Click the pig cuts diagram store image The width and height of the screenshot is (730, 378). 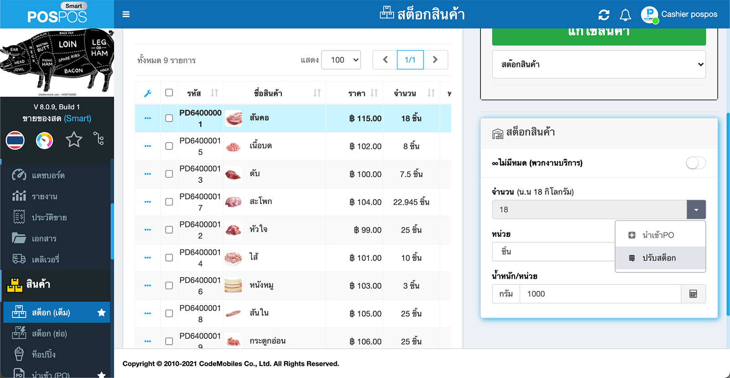pos(57,62)
